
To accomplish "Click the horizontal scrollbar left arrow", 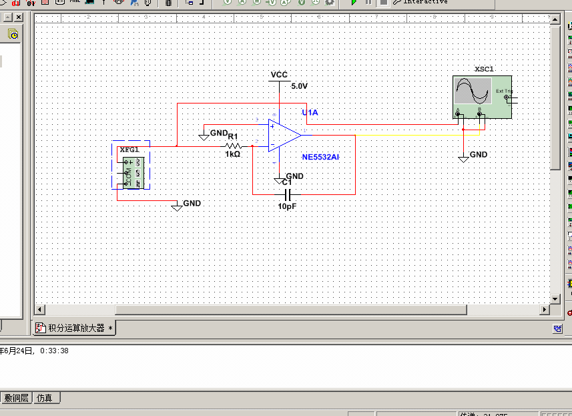I will point(39,309).
